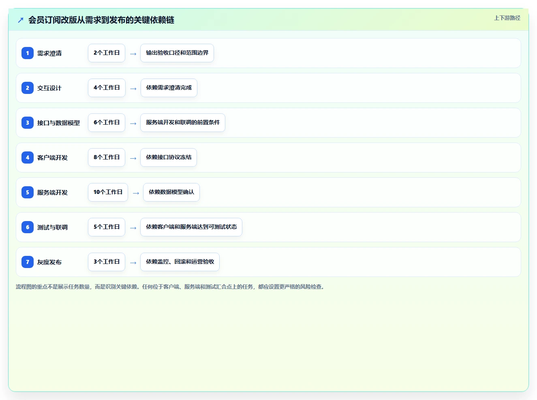Click the 测试与联调 step name
The height and width of the screenshot is (400, 537).
[x=52, y=227]
